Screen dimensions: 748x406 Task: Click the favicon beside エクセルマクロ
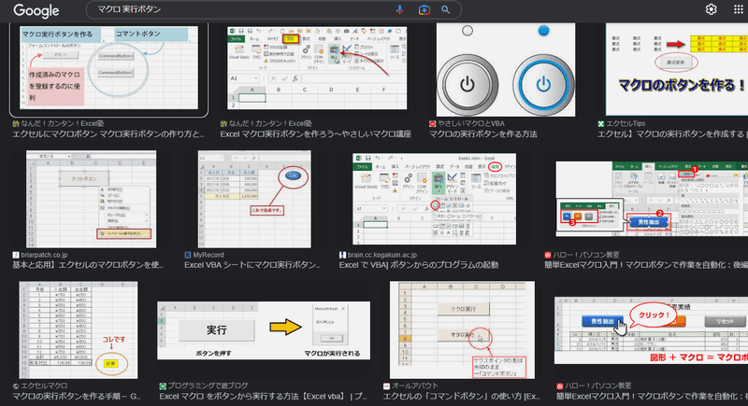[16, 386]
